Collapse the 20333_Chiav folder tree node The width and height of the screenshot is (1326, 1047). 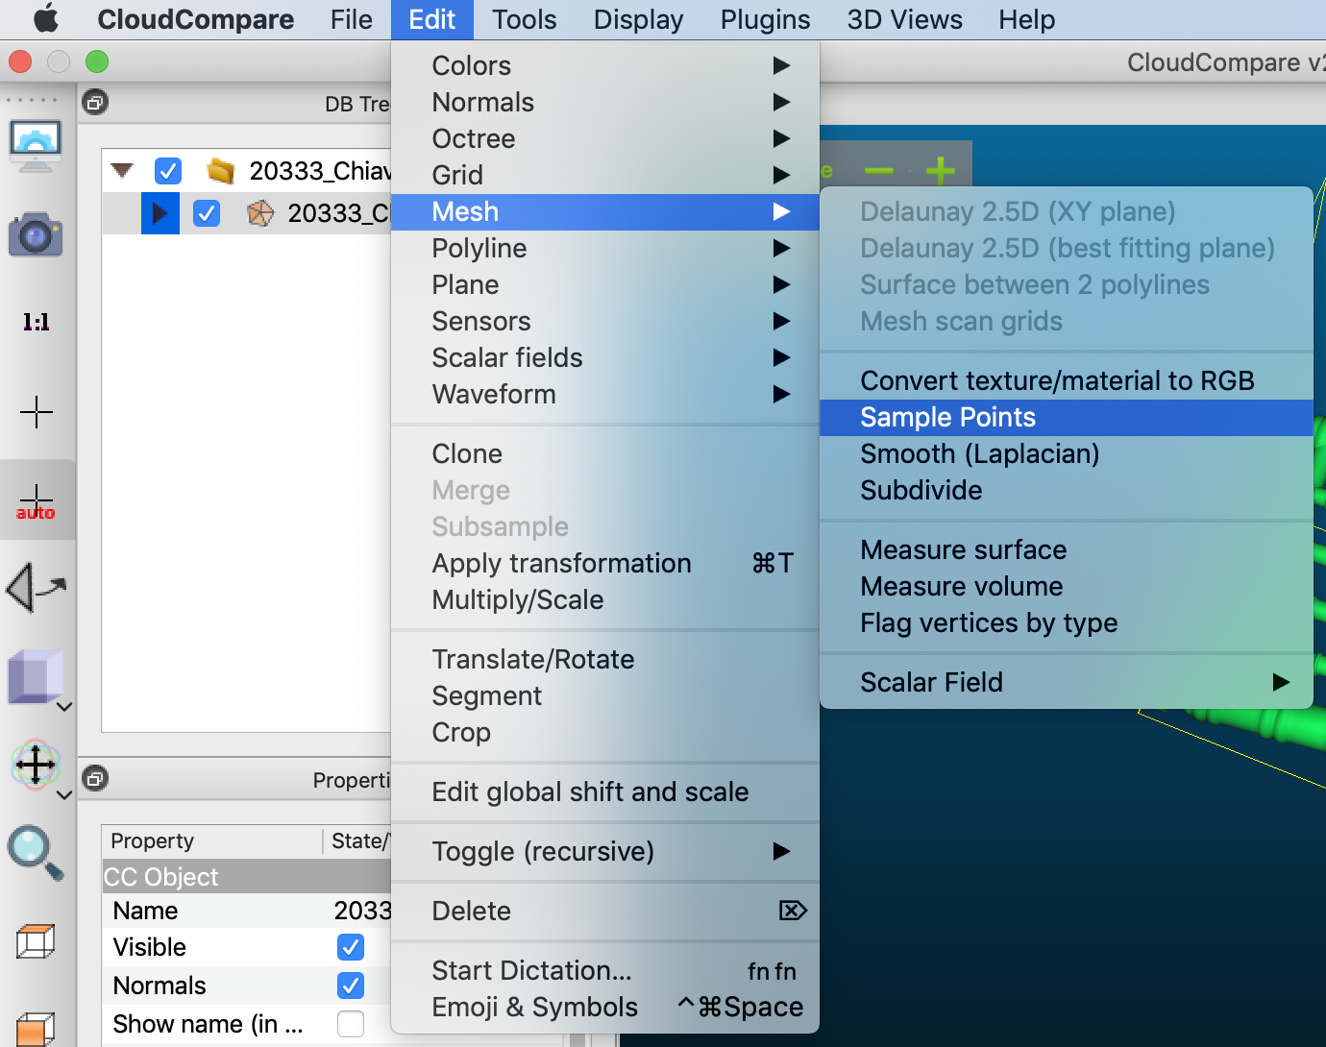click(122, 171)
